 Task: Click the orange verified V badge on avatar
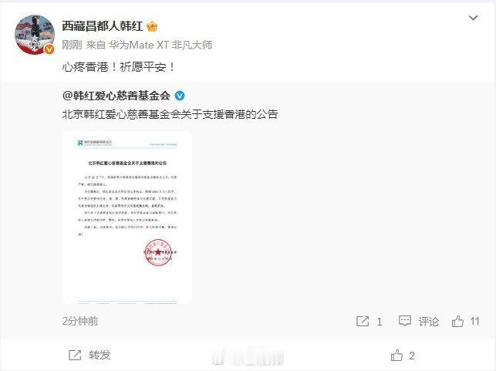click(x=49, y=49)
